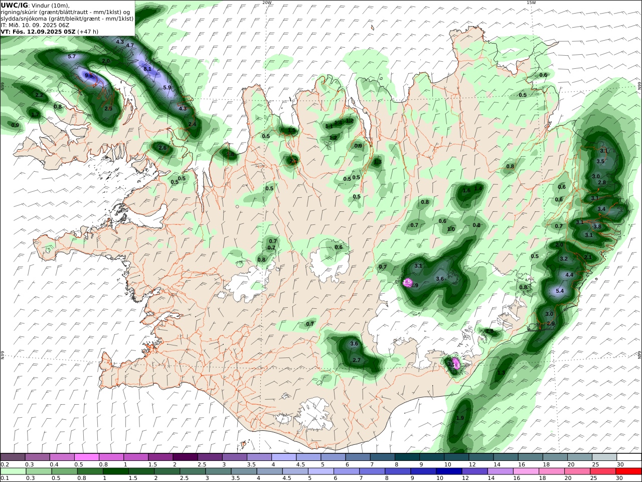Click the '15W' longitude label
The height and width of the screenshot is (482, 642).
pos(532,3)
